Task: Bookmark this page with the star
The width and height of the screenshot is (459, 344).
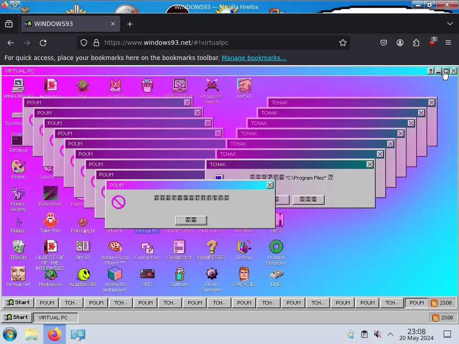Action: [x=343, y=43]
